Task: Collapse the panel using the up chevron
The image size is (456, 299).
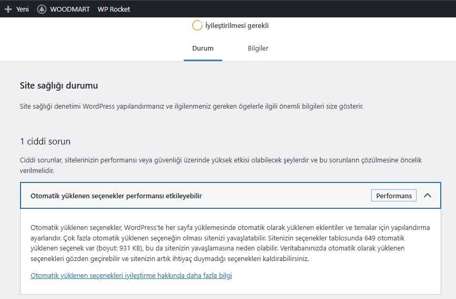Action: pos(427,195)
